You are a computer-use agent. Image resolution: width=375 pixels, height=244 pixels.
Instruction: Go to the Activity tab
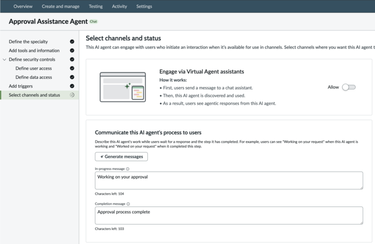(119, 6)
